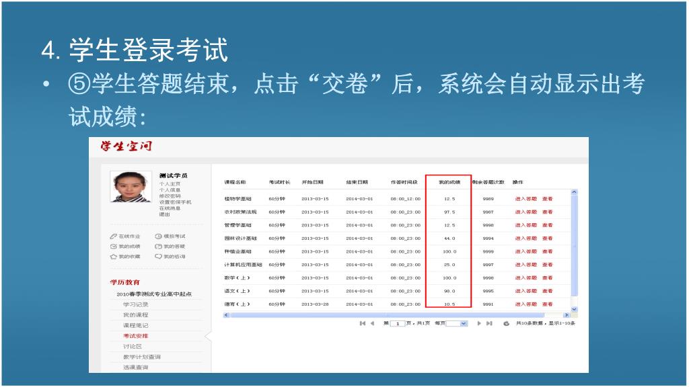This screenshot has height=387, width=689.
Task: Click 进入答题 for 种植业基础
Action: tap(526, 251)
